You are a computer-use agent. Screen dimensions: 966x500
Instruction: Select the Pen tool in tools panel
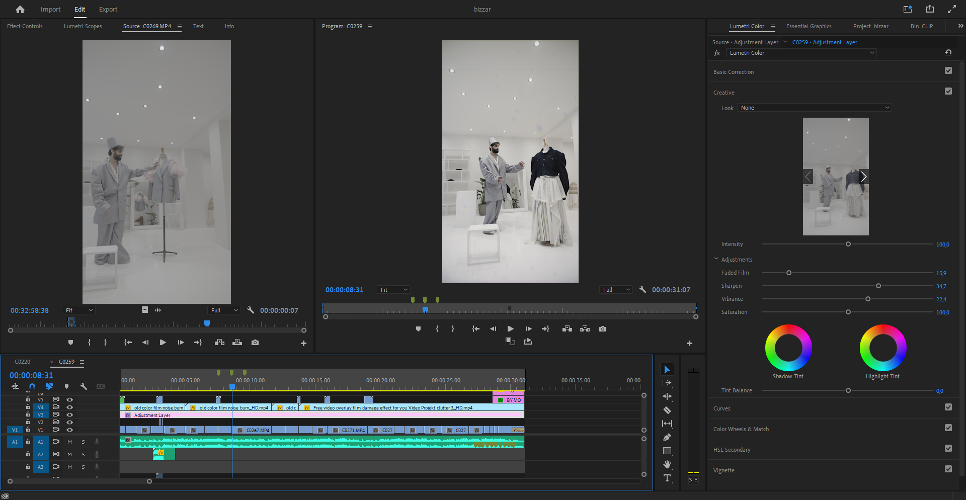click(x=667, y=437)
